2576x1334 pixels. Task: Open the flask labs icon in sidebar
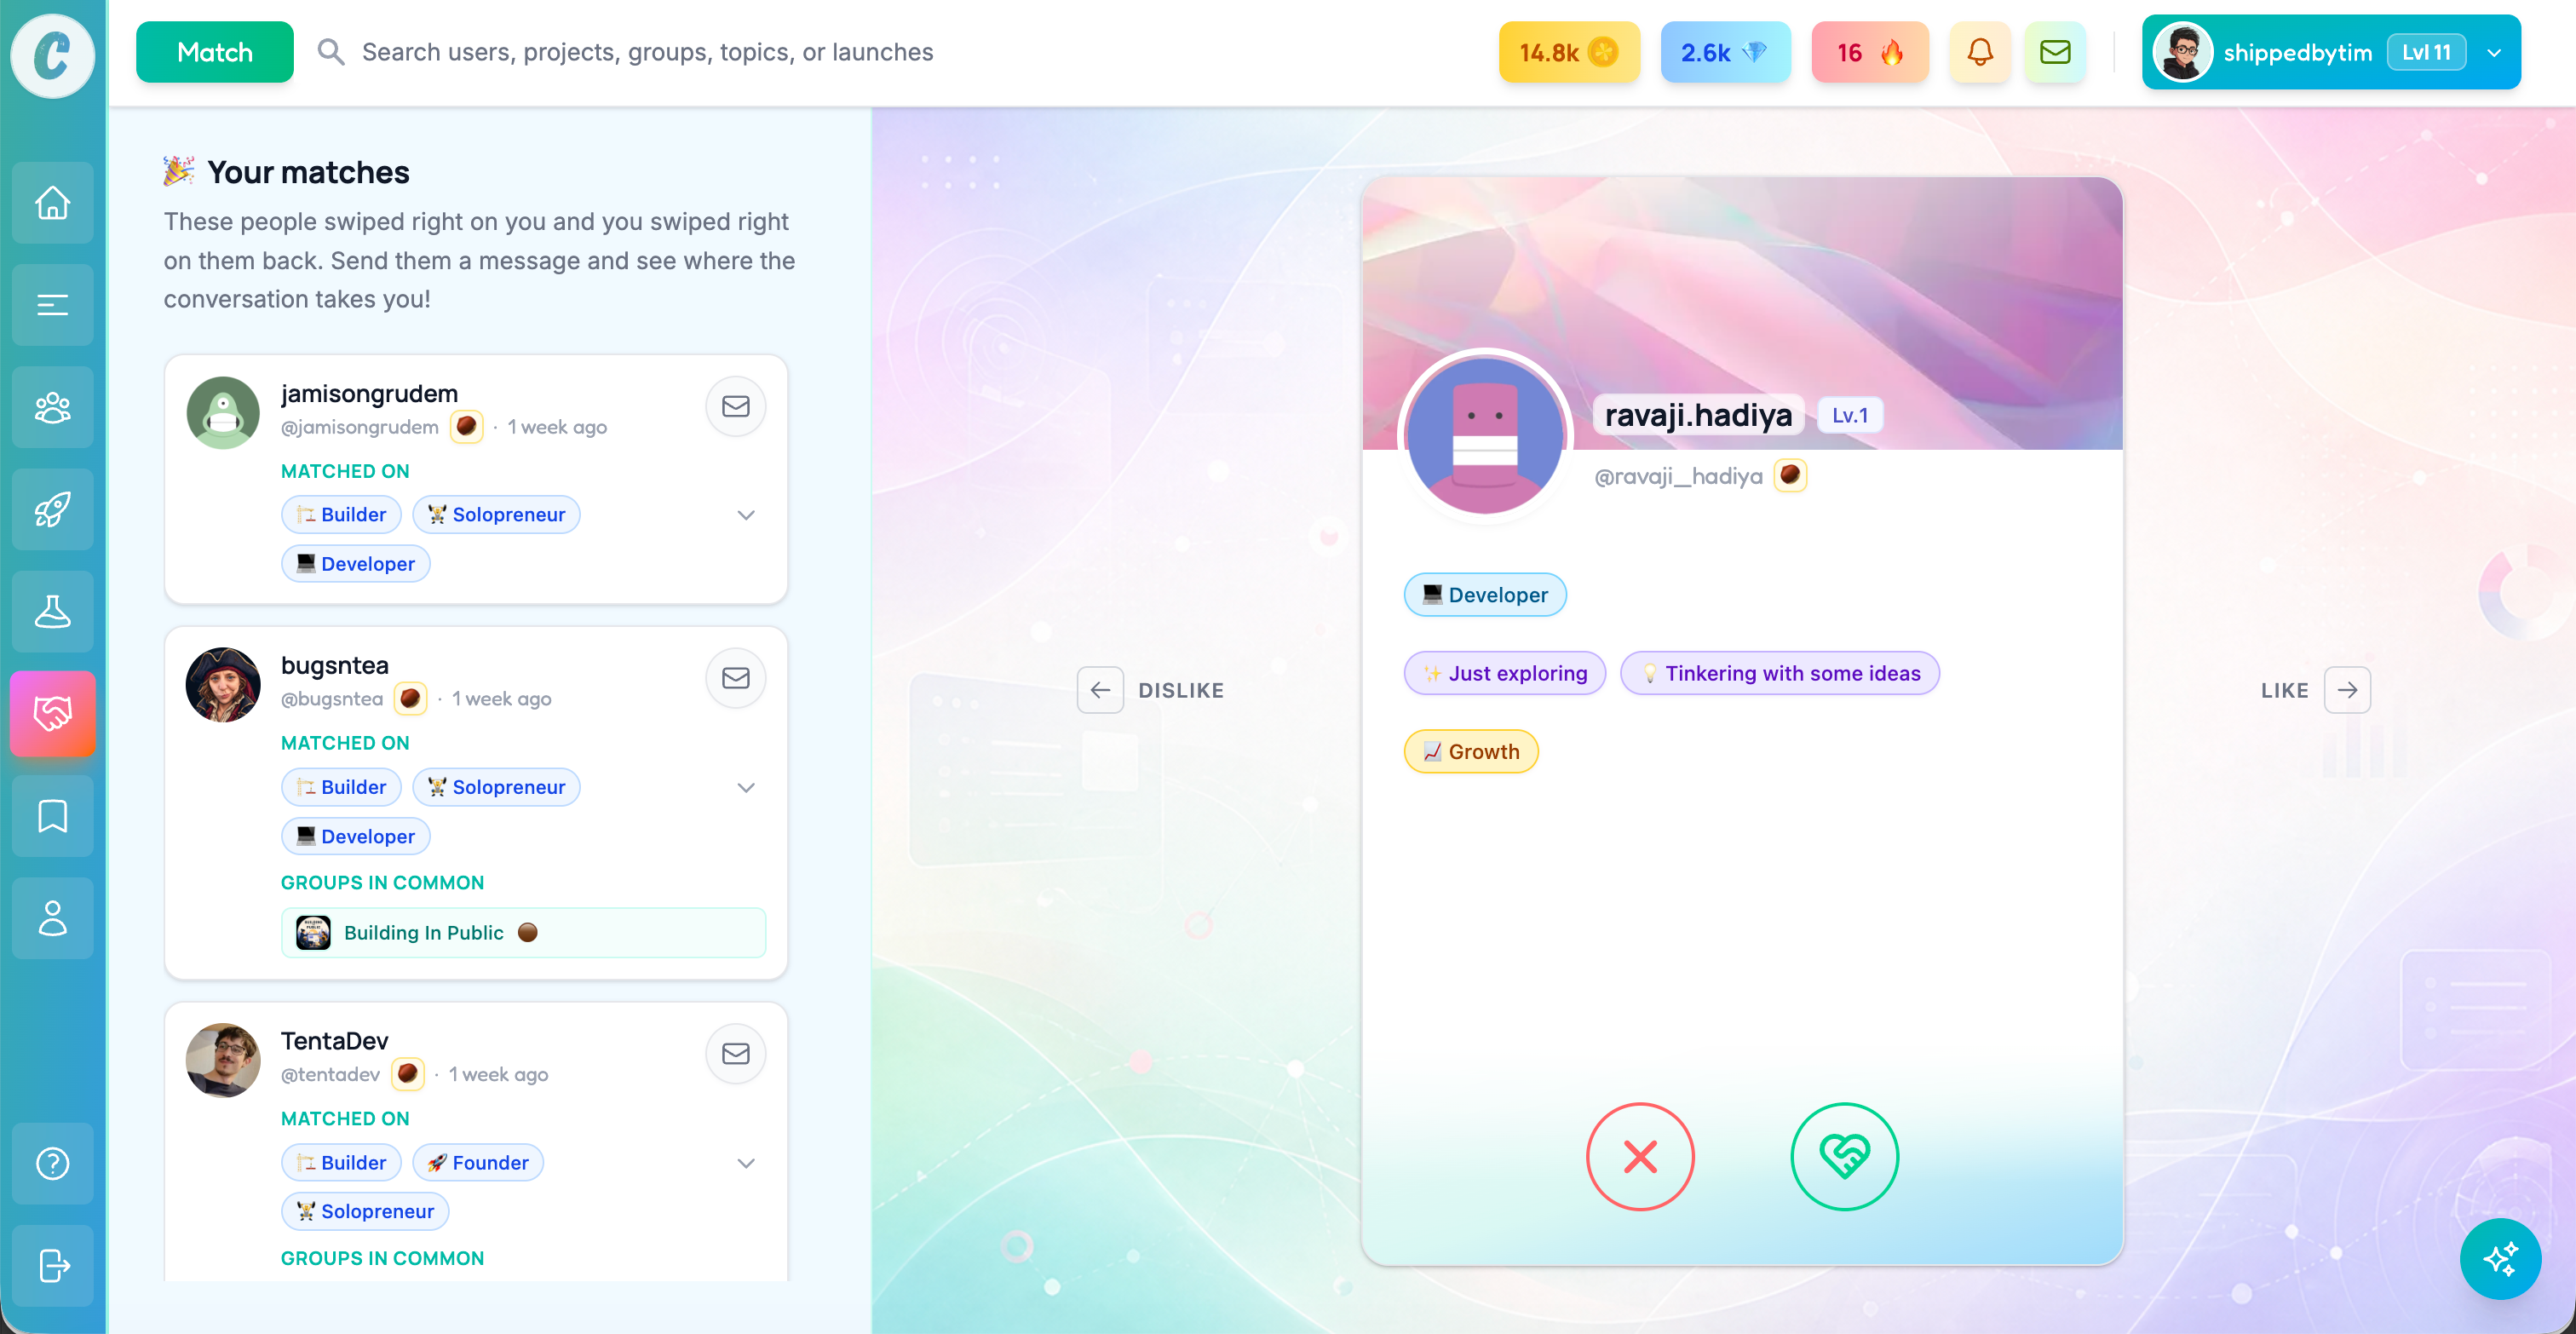(52, 611)
